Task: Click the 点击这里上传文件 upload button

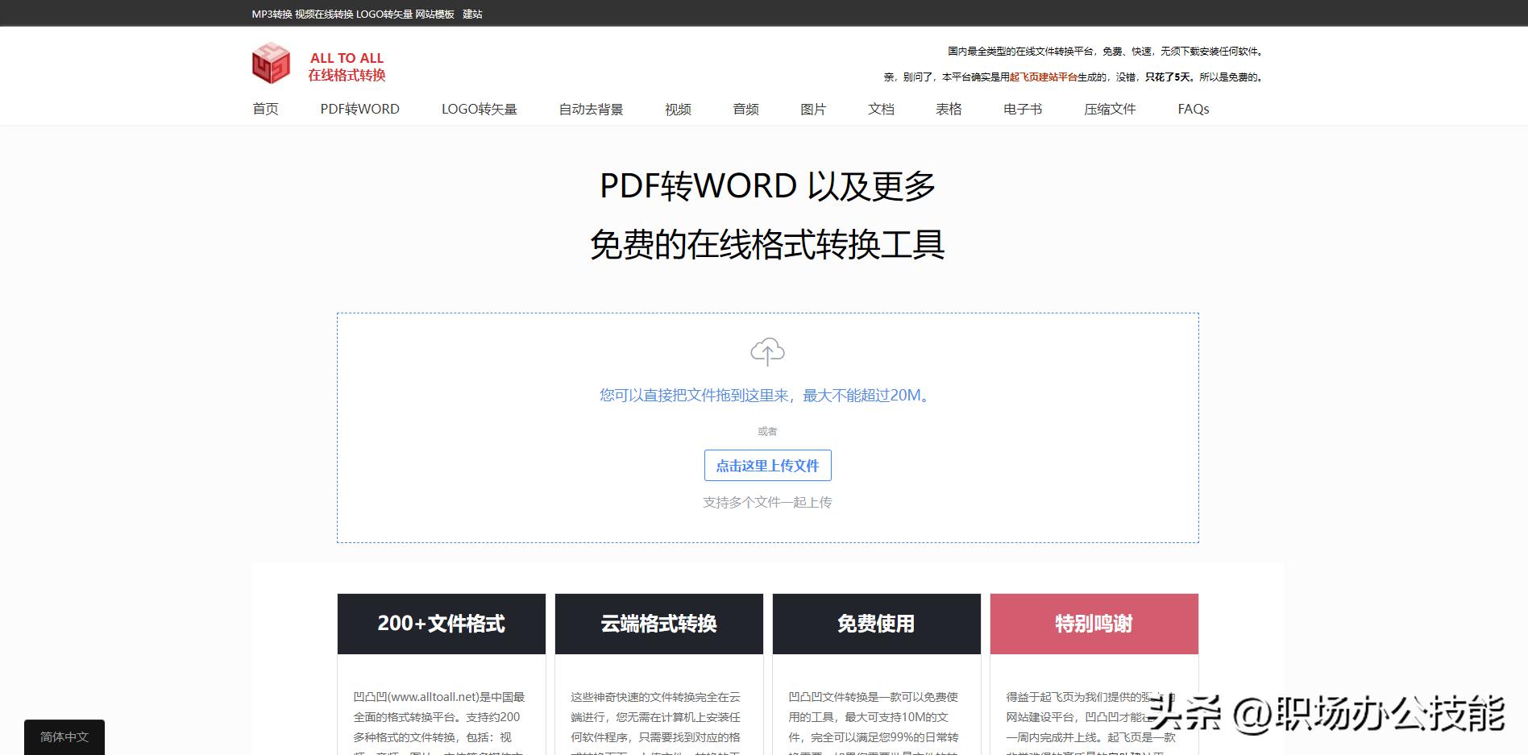Action: click(766, 465)
